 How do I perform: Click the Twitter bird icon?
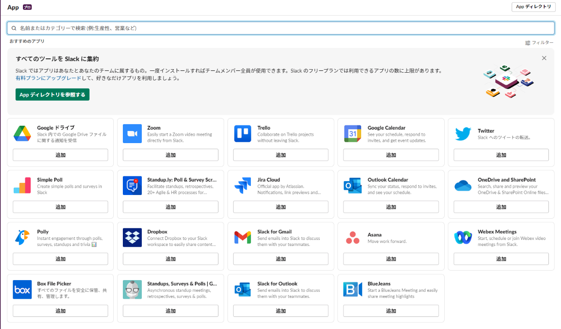tap(463, 134)
